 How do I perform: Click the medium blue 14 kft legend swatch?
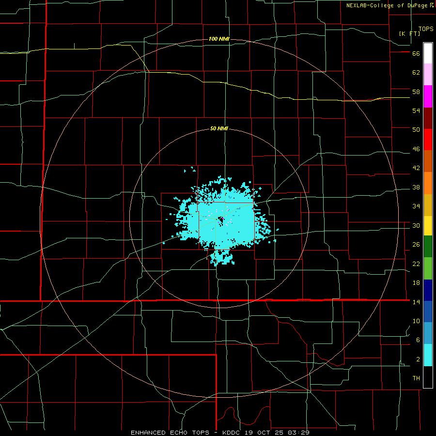point(428,311)
